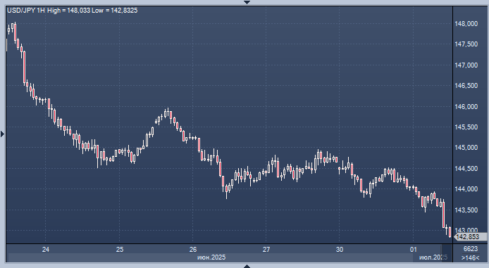Click date label 30 on time axis

pos(340,249)
